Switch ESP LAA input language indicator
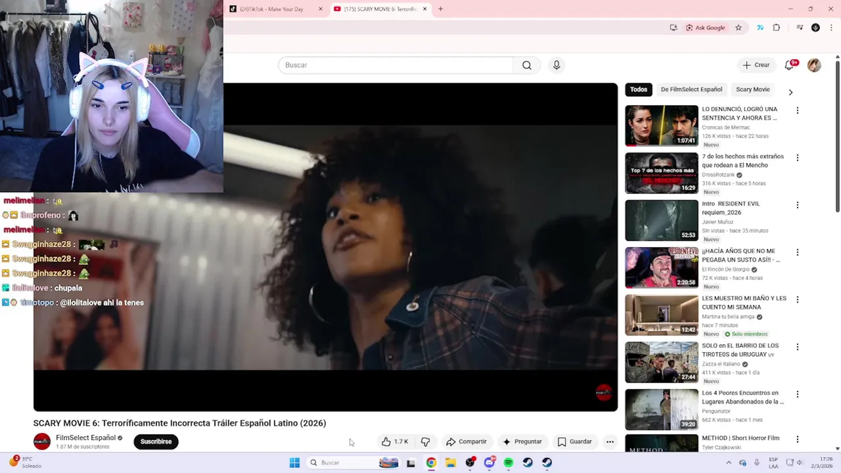841x473 pixels. point(773,462)
